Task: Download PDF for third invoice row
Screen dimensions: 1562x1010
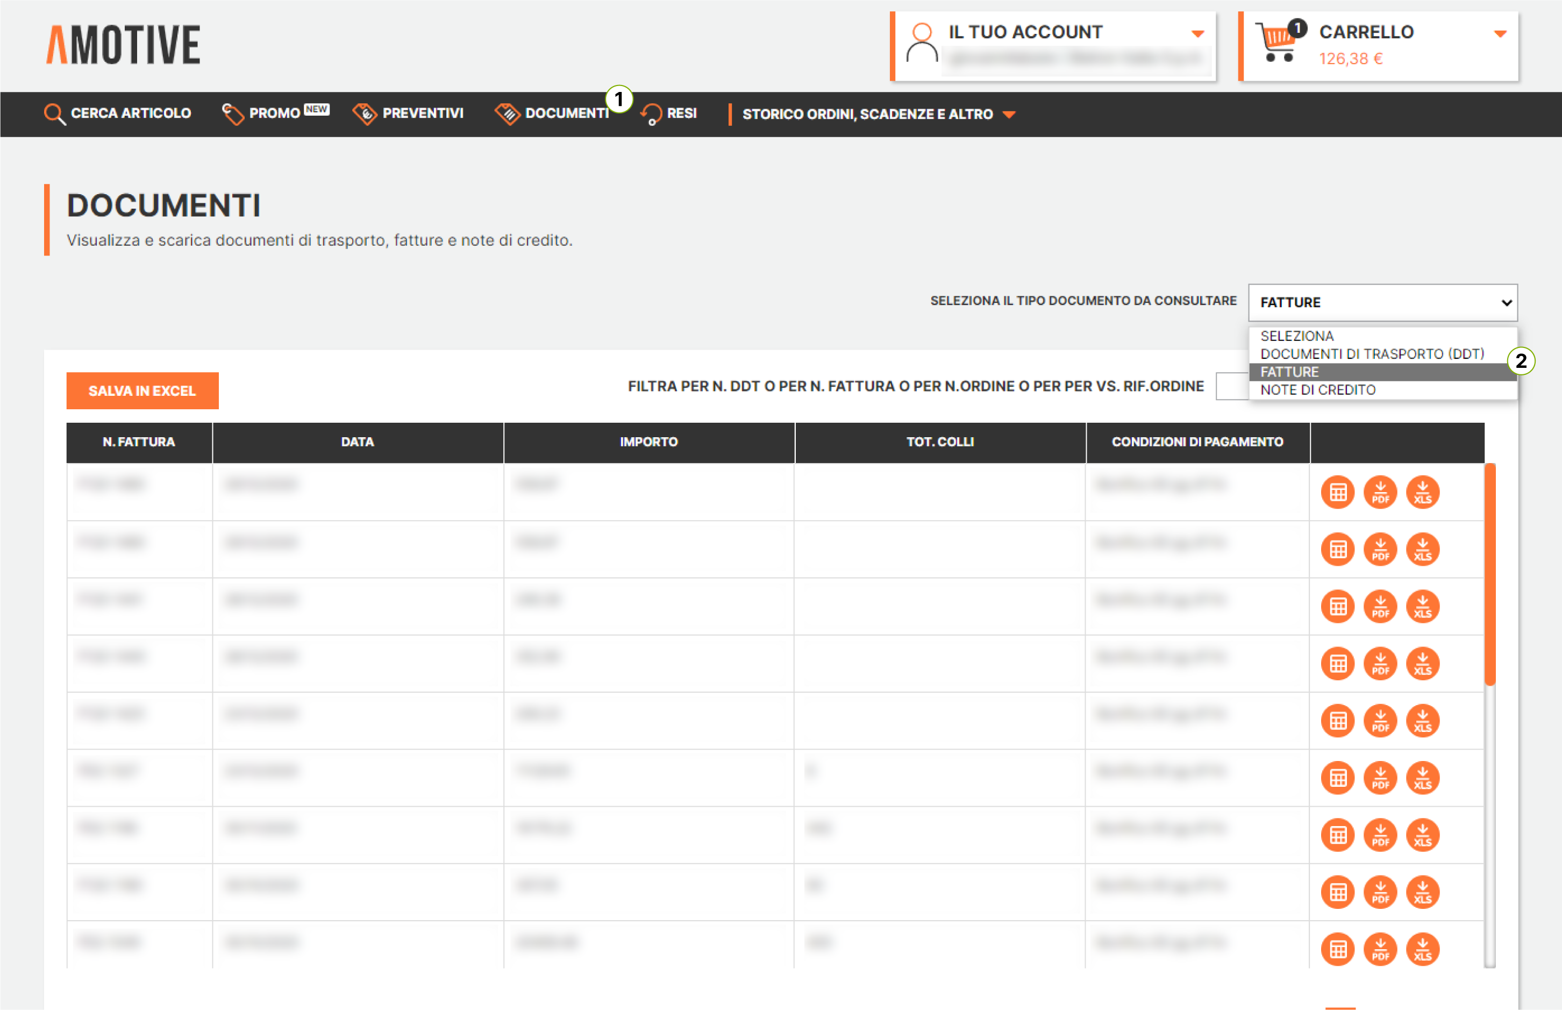Action: [x=1380, y=606]
